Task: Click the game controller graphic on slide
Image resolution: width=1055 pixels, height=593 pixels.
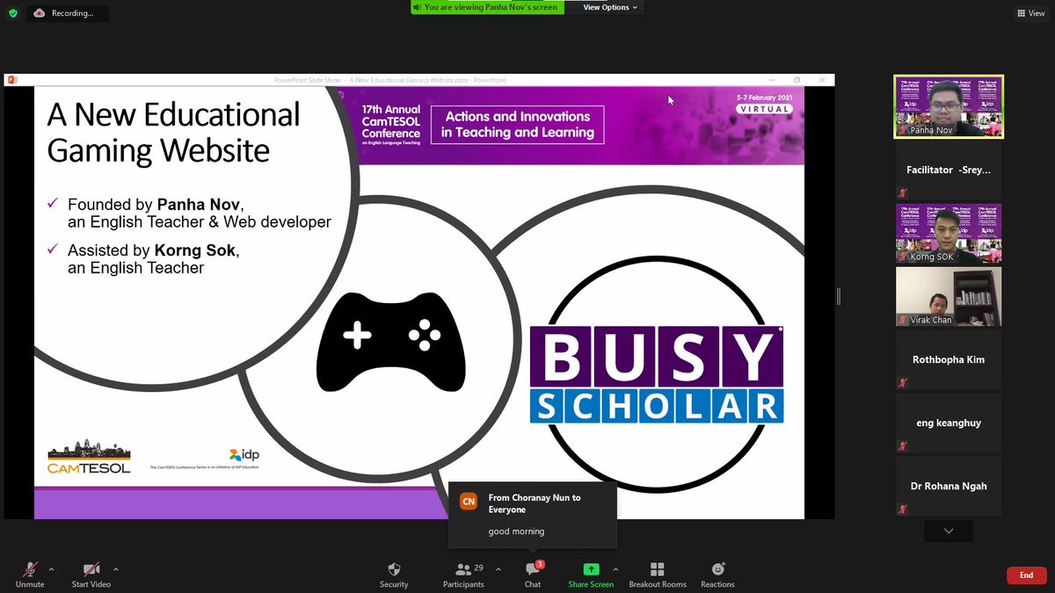Action: pos(391,342)
